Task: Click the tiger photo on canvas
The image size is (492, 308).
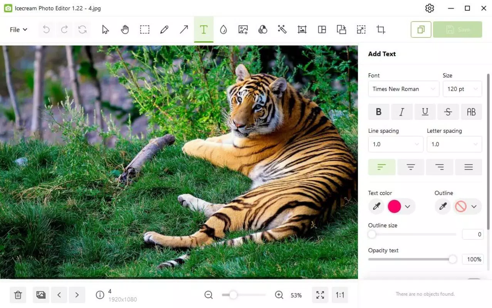Action: 179,162
